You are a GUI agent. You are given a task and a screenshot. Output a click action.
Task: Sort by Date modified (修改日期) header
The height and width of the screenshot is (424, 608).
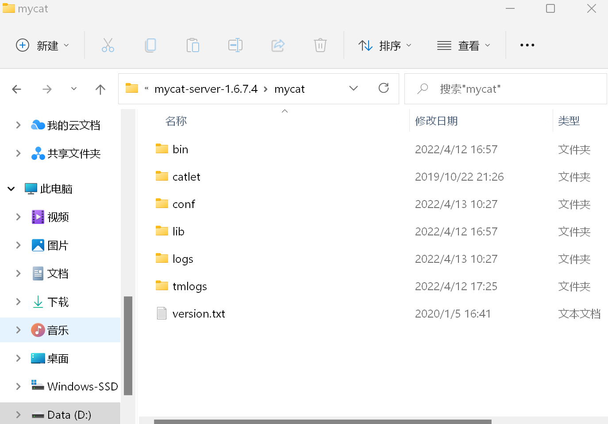click(x=436, y=121)
